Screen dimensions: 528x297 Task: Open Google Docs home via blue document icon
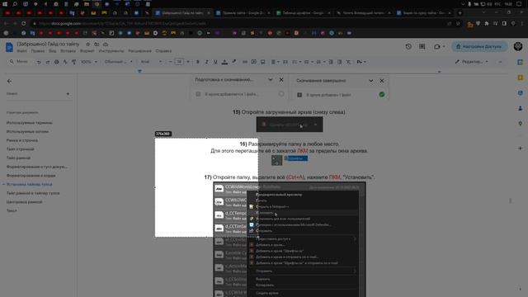coord(9,47)
